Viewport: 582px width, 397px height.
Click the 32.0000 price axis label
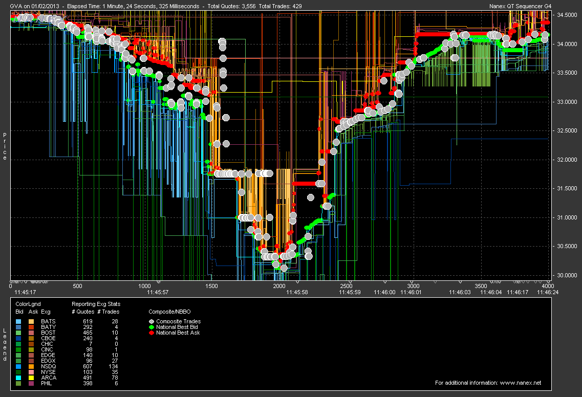coord(567,160)
